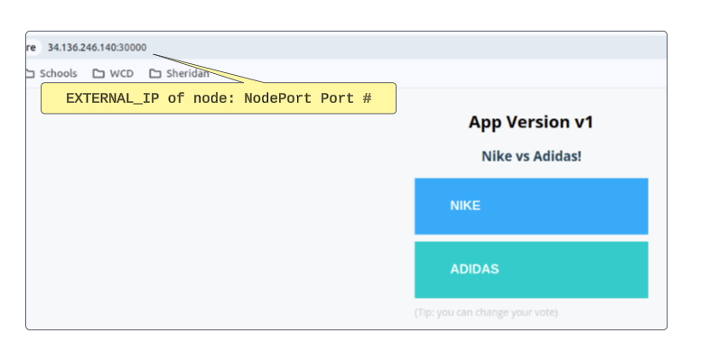Click empty space in address bar right side

coord(452,47)
